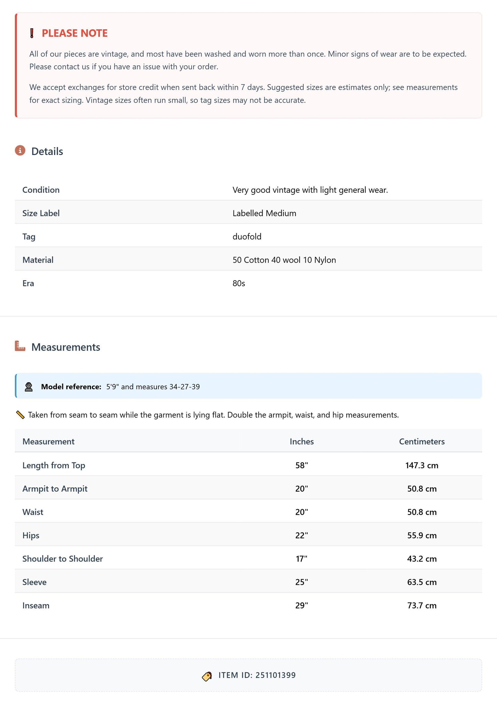Viewport: 497px width, 704px height.
Task: Select the Centimeters column header
Action: [422, 441]
